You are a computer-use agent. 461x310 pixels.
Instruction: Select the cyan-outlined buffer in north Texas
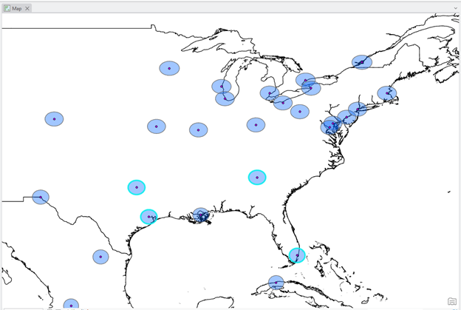[x=137, y=187]
